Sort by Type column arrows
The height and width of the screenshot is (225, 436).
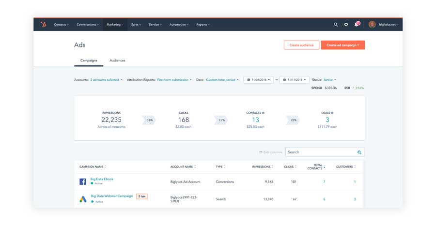[225, 166]
